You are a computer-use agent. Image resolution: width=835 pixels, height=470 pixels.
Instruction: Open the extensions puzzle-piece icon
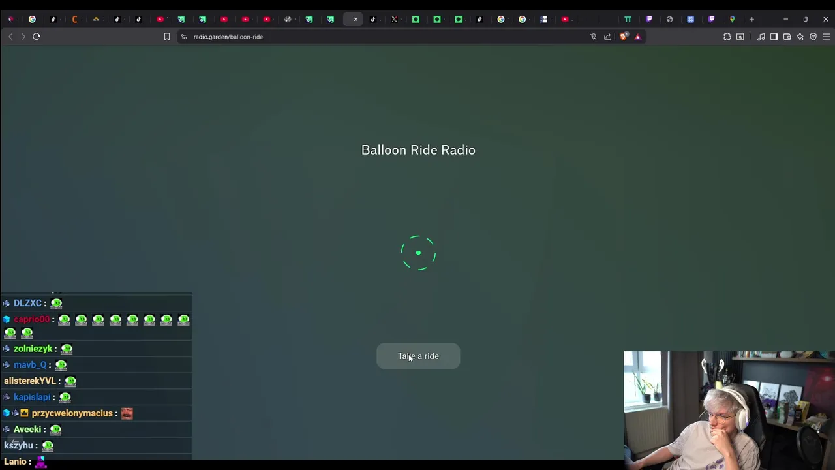point(727,37)
